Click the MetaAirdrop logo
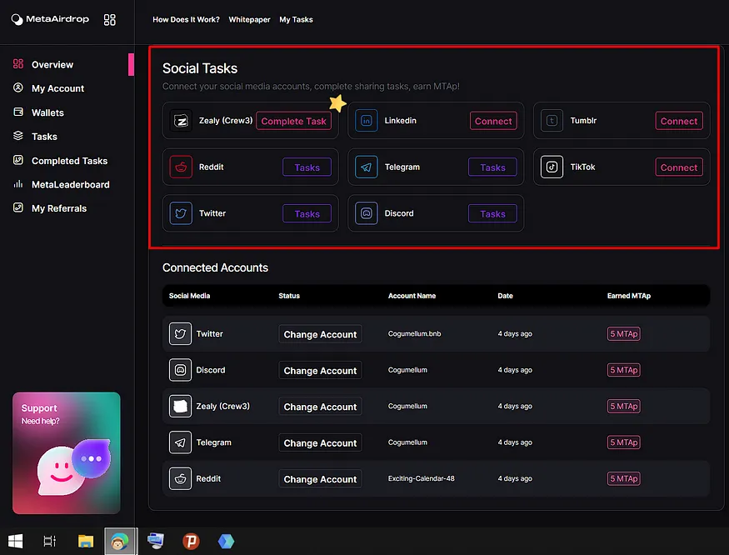The image size is (729, 555). (50, 19)
